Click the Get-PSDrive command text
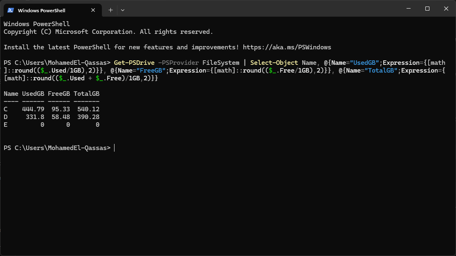The image size is (456, 256). [x=134, y=63]
